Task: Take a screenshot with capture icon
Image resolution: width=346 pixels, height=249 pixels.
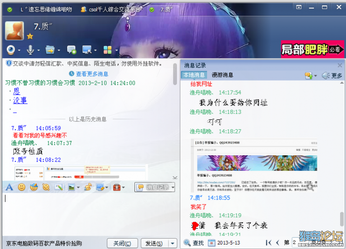Action: [100, 187]
